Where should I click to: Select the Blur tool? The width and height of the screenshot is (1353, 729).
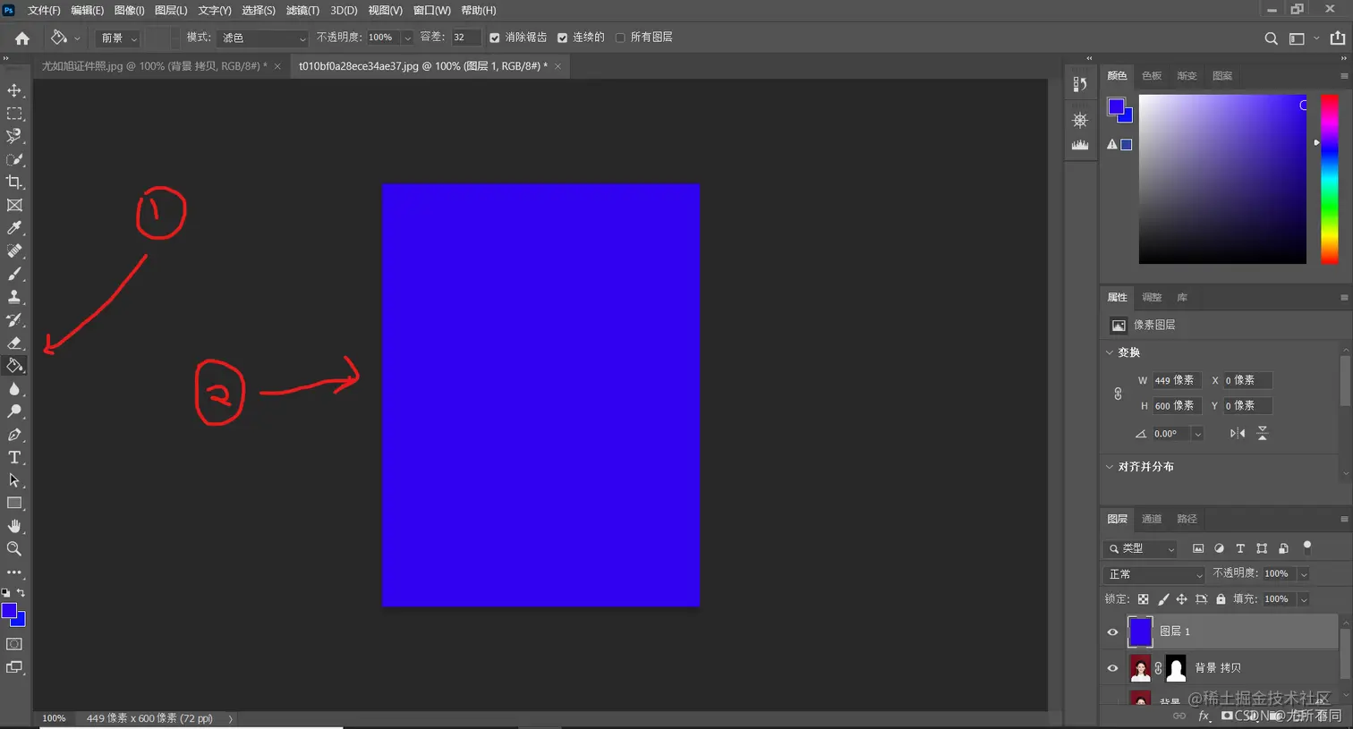pos(14,389)
